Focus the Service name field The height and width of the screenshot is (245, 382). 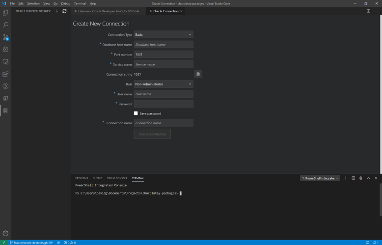click(x=164, y=64)
